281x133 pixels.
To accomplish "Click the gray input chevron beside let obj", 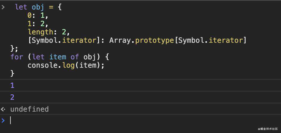I will [3, 7].
